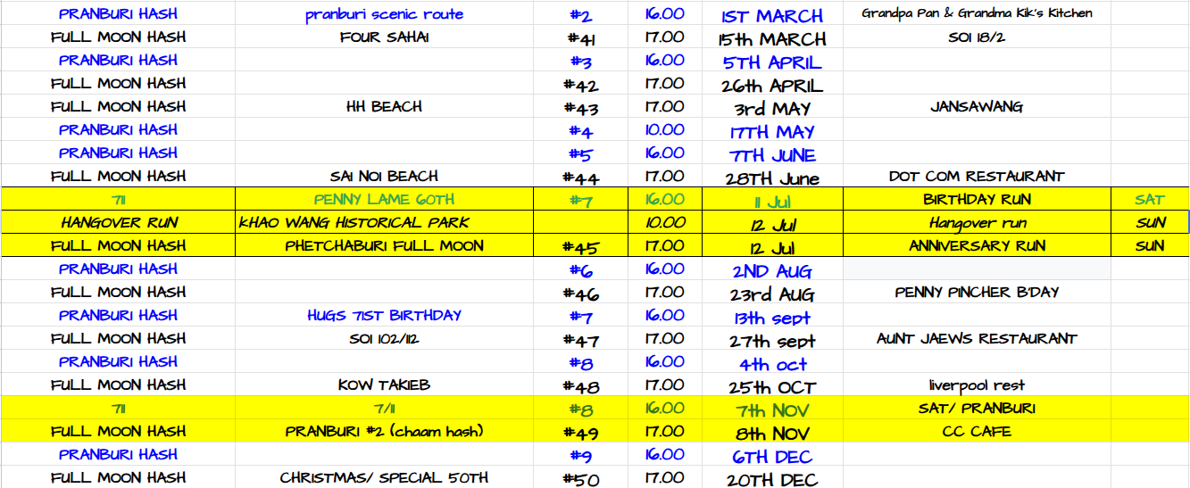Click the 'PENNY PINCHER B'DAY' cell
Screen dimensions: 1190x488
point(977,293)
